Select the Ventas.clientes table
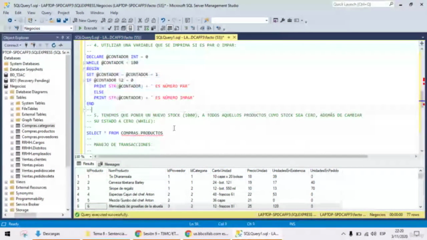Viewport: 427px width, 240px height. pos(34,159)
